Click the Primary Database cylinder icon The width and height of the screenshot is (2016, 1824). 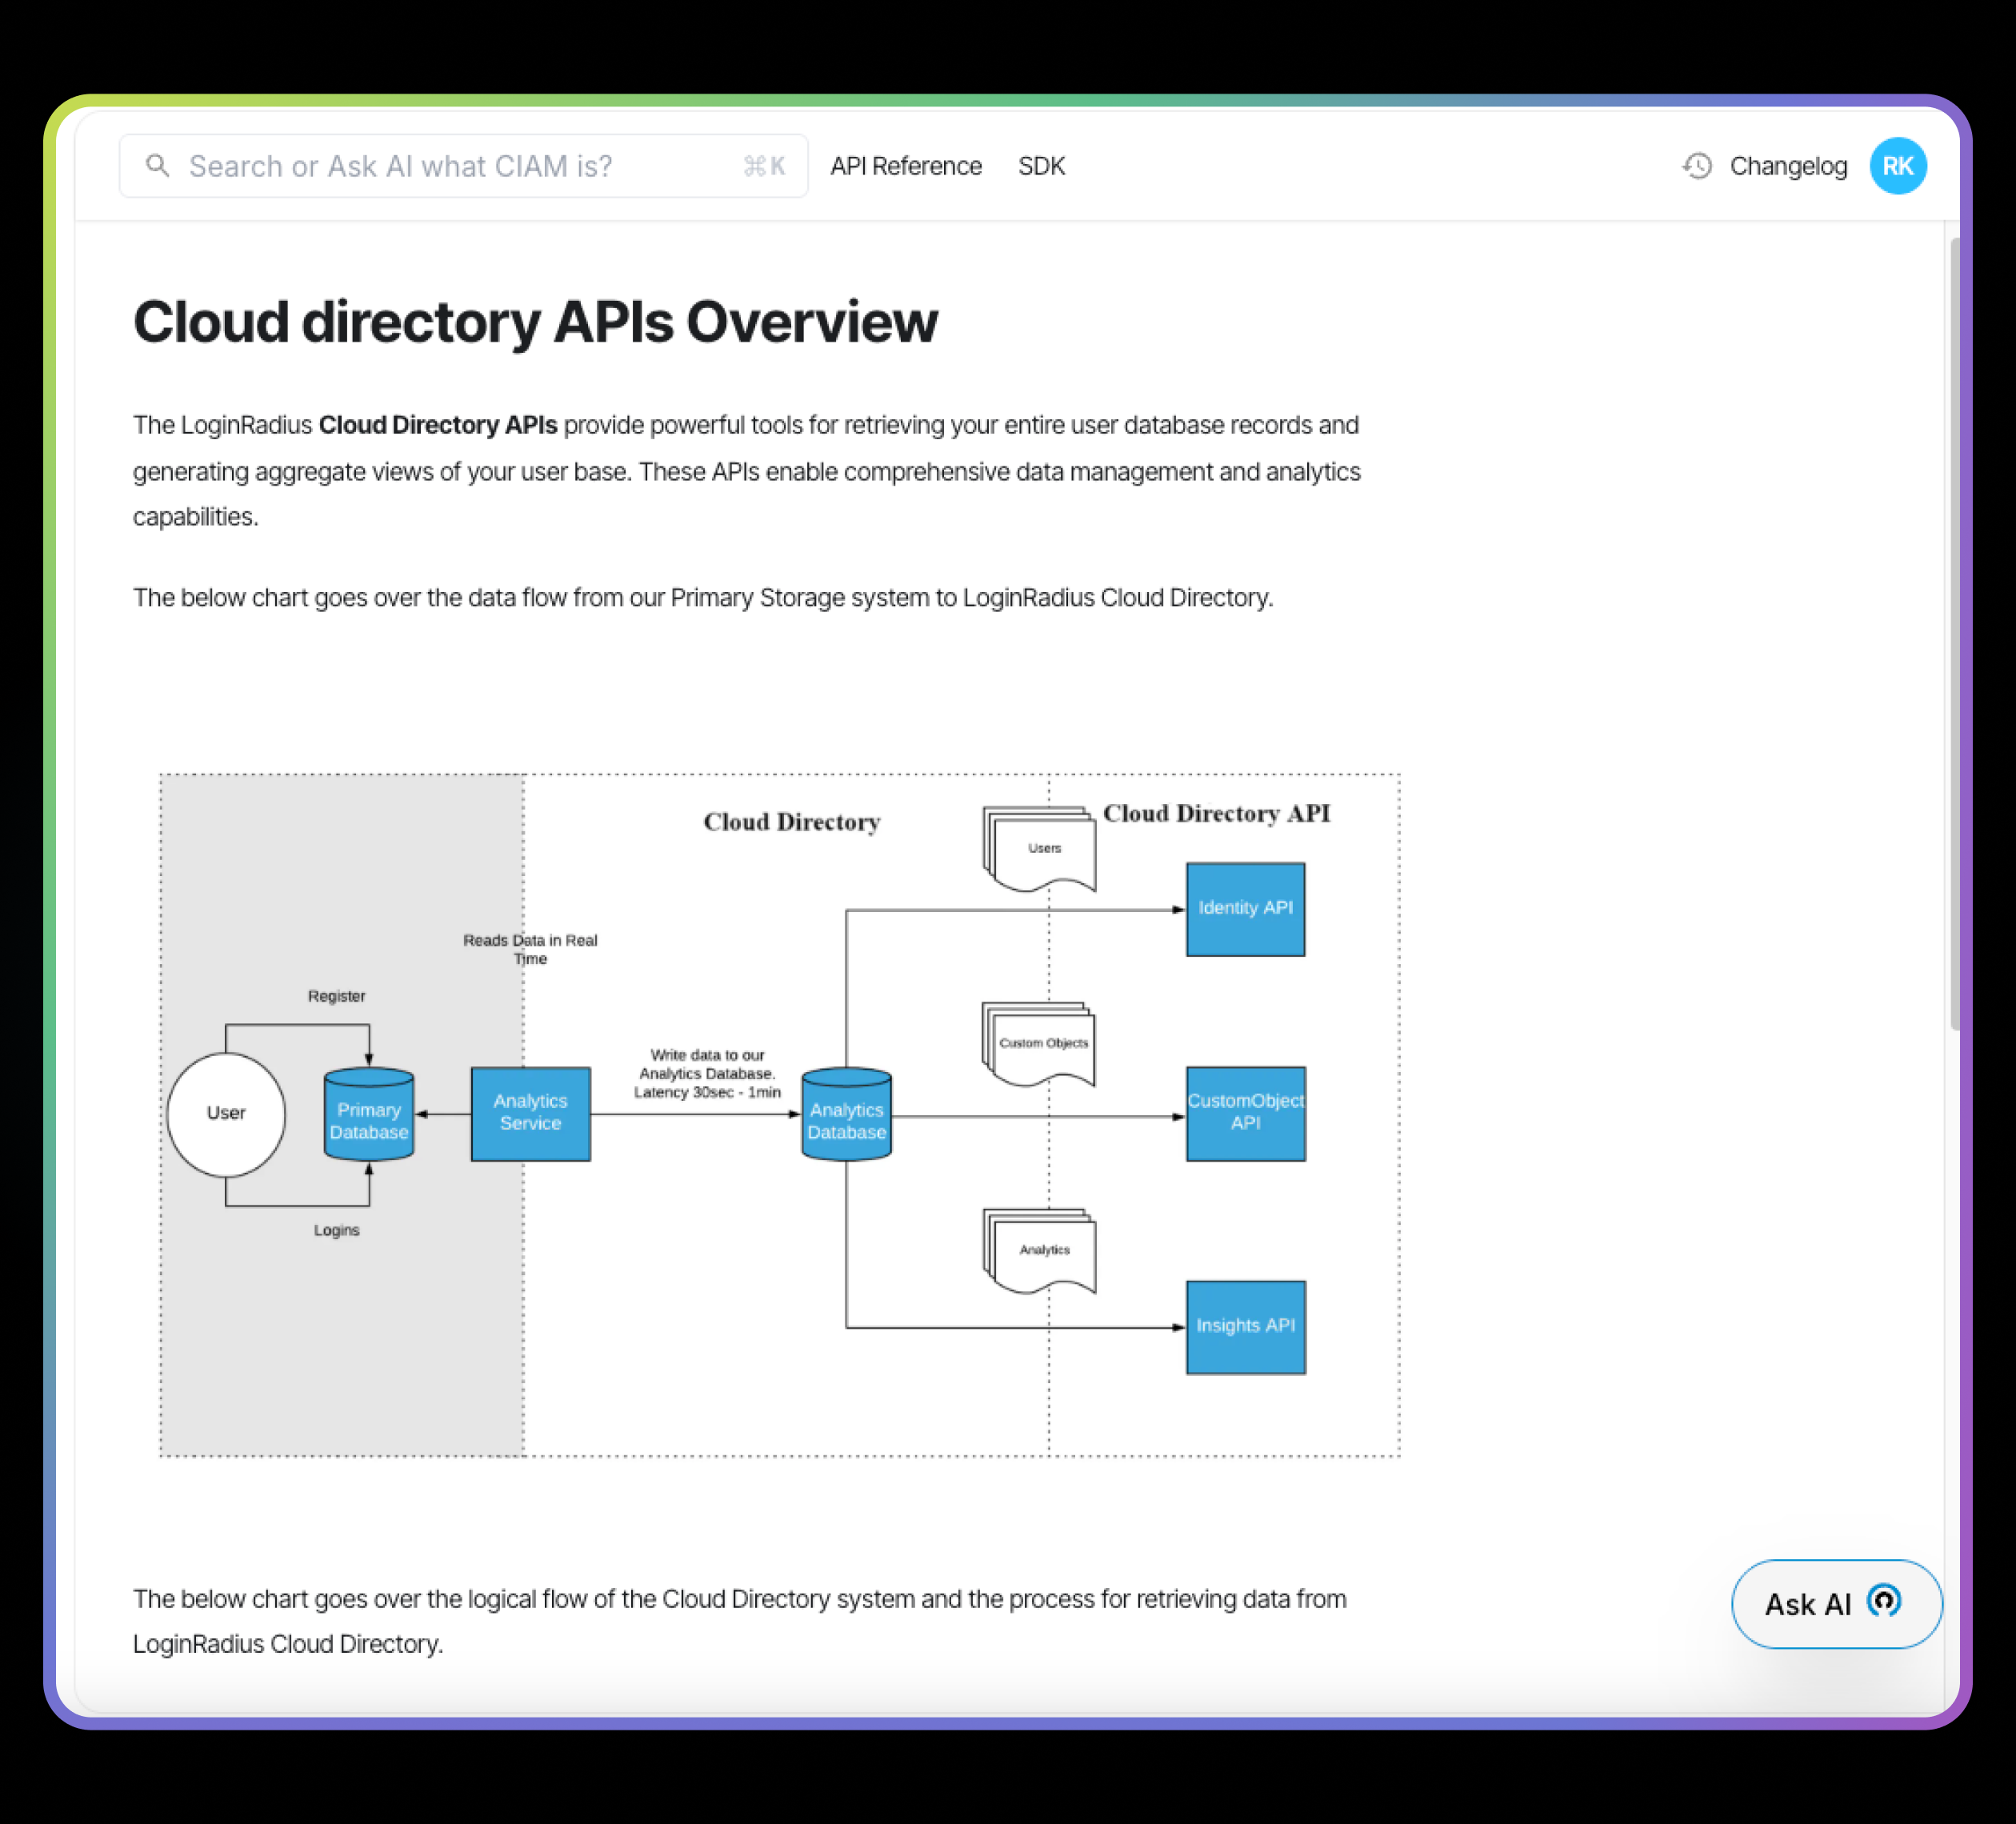pyautogui.click(x=369, y=1115)
